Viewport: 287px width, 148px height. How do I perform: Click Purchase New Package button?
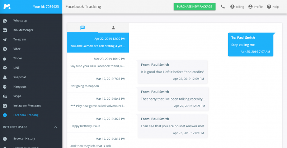tap(194, 6)
